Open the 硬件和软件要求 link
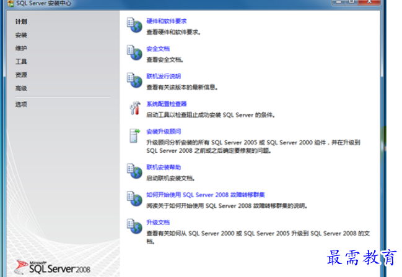 [167, 21]
